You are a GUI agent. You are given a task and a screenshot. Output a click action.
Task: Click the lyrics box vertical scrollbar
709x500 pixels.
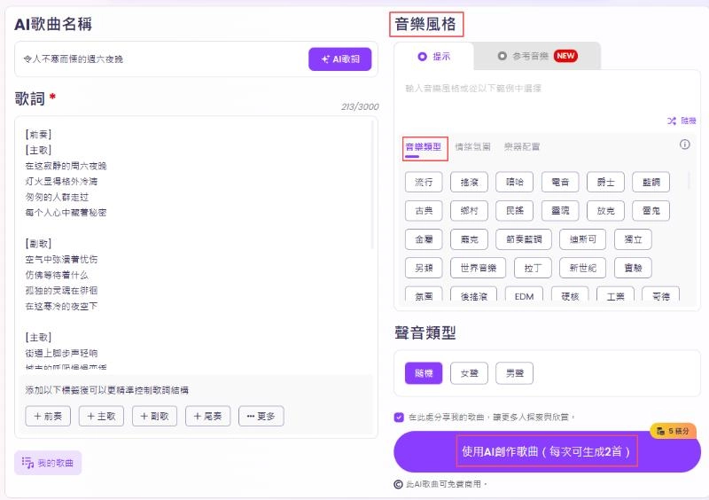[372, 184]
